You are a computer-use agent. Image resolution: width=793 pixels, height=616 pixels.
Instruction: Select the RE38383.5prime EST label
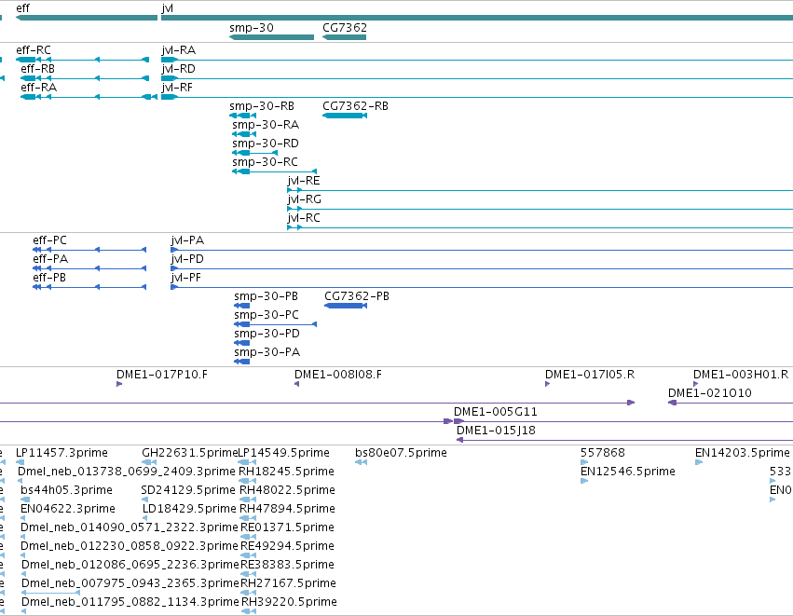coord(288,566)
